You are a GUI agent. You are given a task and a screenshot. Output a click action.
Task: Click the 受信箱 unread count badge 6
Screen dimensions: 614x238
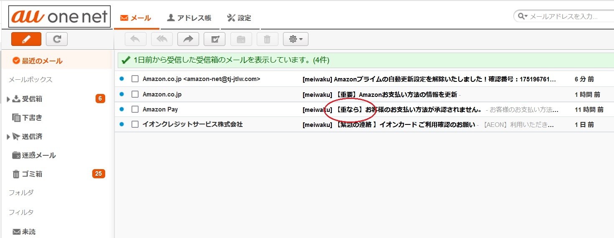pyautogui.click(x=100, y=99)
